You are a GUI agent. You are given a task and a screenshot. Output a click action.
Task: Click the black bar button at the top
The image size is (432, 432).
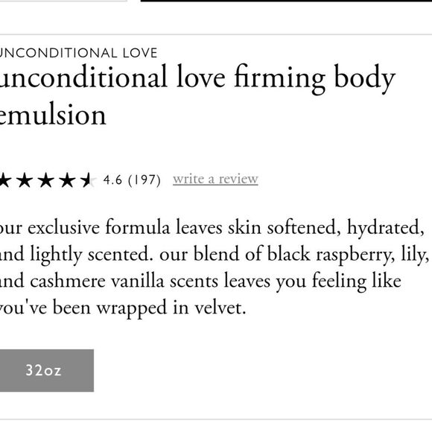click(x=286, y=1)
